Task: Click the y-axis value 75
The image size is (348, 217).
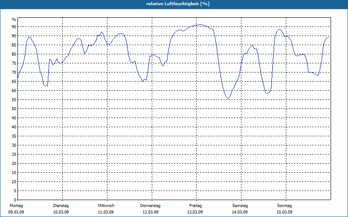Action: point(14,63)
